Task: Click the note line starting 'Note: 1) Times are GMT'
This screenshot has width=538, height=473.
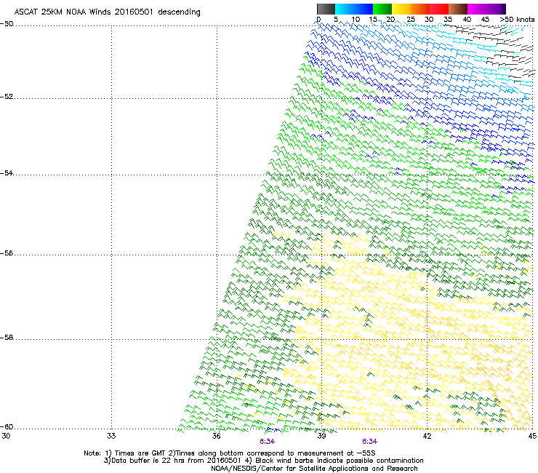Action: click(x=230, y=453)
